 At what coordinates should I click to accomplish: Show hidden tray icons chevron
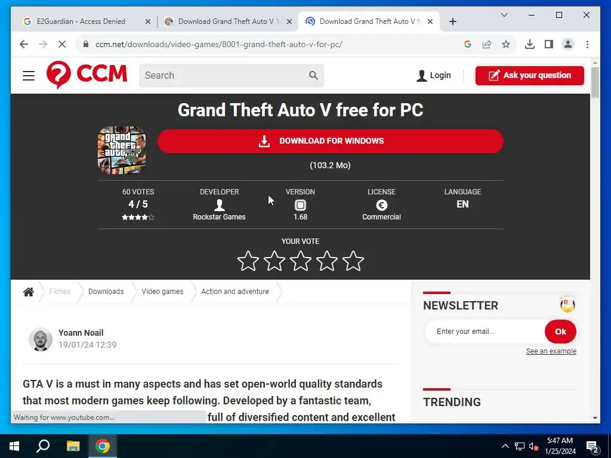click(x=505, y=446)
